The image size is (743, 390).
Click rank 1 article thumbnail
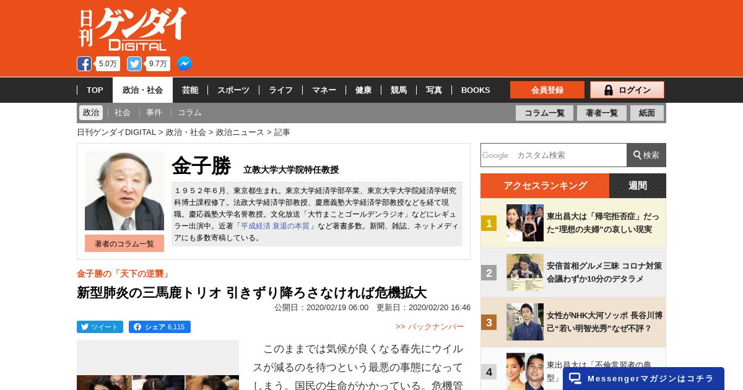(525, 223)
